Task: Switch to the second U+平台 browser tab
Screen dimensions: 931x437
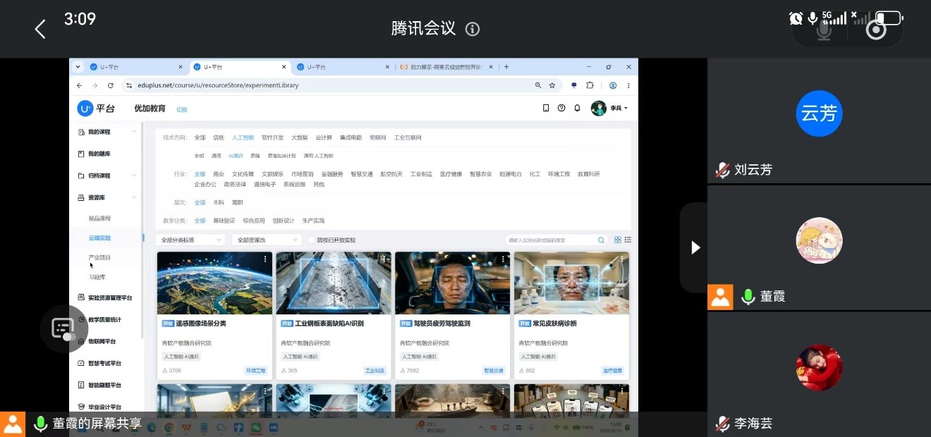Action: [x=240, y=67]
